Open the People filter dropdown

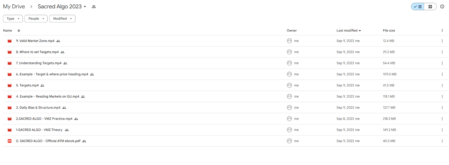36,19
